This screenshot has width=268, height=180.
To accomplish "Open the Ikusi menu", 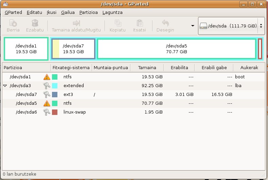I will coord(51,13).
